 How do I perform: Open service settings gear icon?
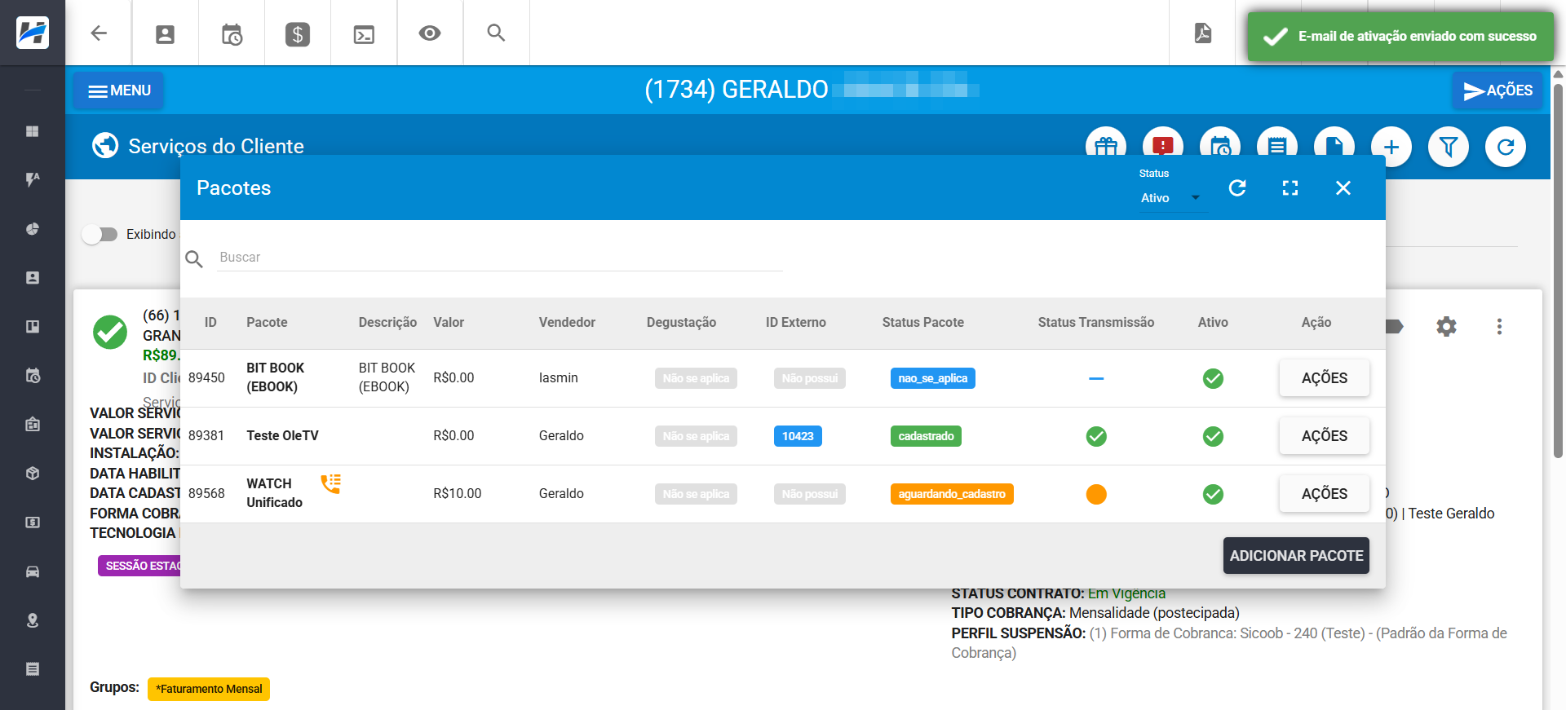(x=1446, y=327)
